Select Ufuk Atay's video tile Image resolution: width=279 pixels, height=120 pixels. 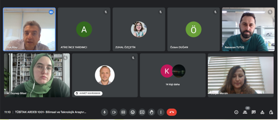(29, 29)
